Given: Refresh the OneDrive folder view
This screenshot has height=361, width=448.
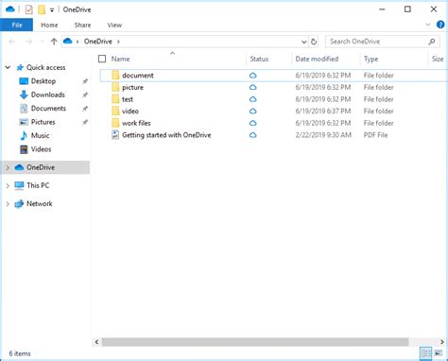Looking at the screenshot, I should tap(314, 42).
